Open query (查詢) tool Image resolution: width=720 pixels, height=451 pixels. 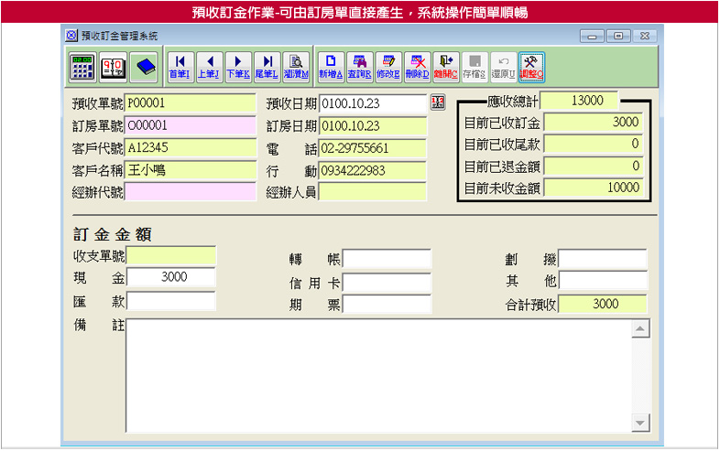point(360,65)
